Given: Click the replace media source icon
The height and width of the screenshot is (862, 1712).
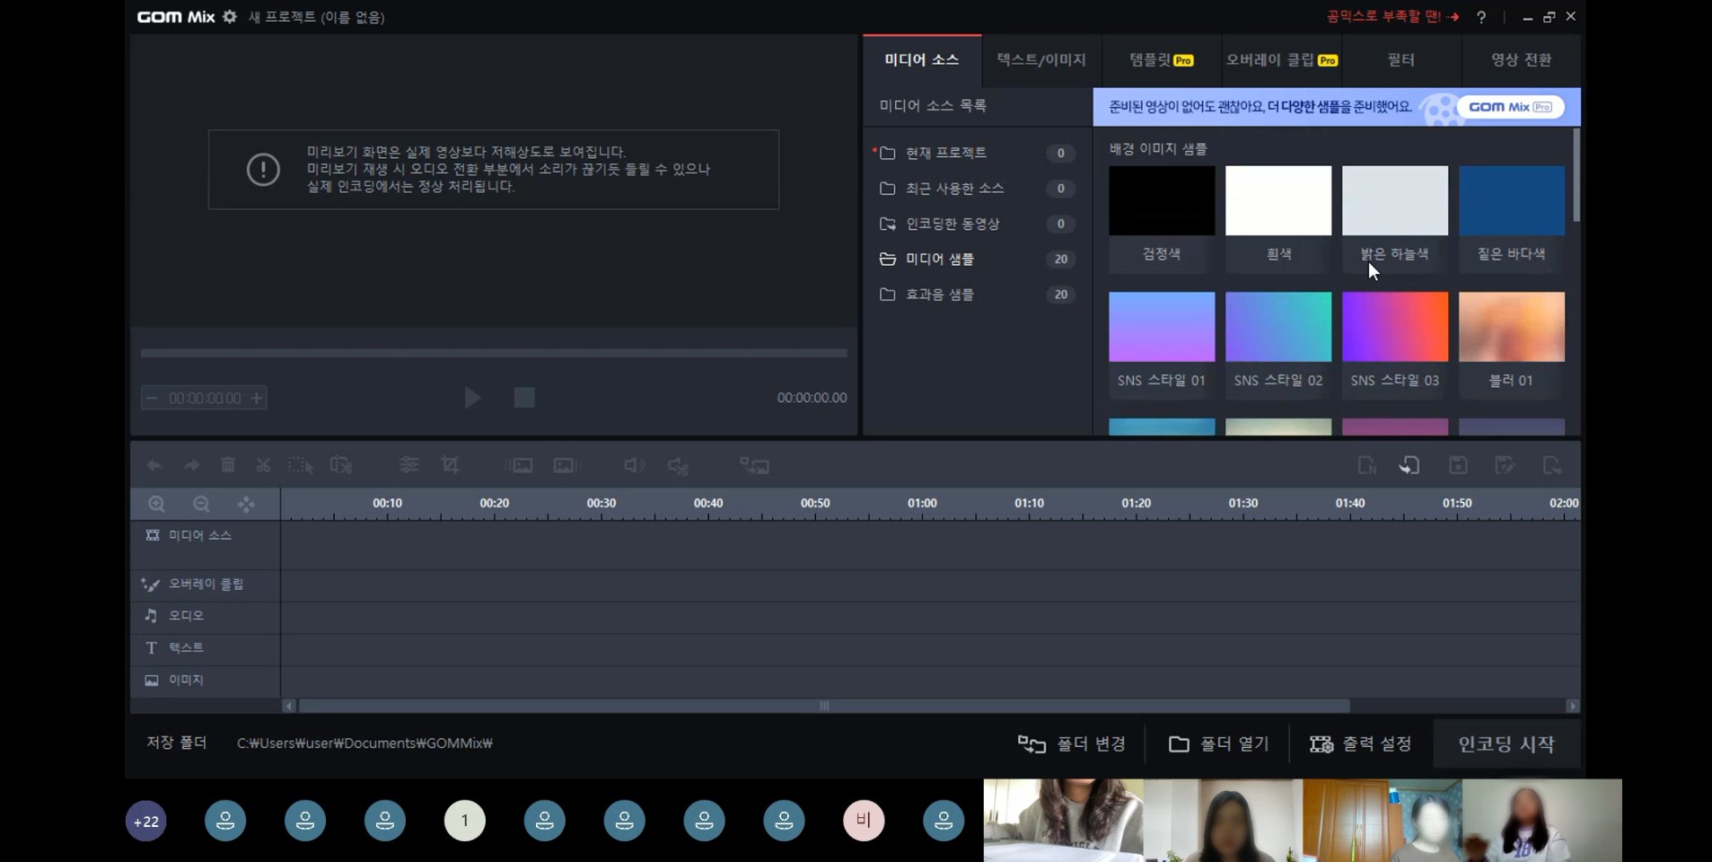Looking at the screenshot, I should [x=754, y=465].
